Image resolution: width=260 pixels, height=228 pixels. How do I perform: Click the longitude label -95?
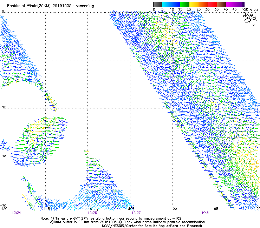215,209
